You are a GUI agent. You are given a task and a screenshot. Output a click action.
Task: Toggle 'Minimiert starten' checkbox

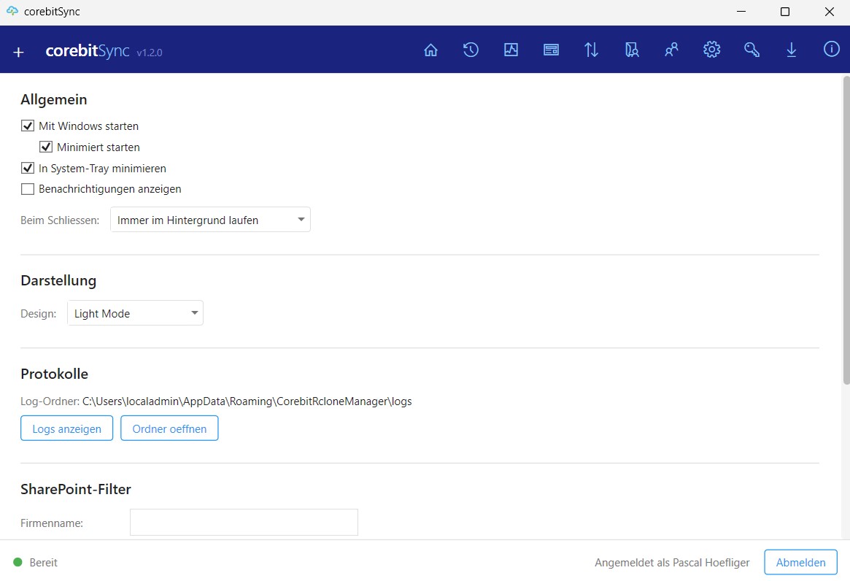(x=46, y=147)
